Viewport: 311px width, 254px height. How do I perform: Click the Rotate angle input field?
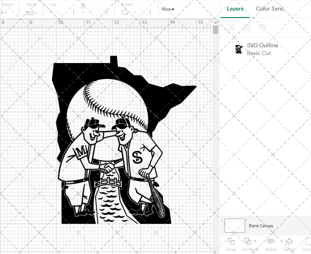139,12
